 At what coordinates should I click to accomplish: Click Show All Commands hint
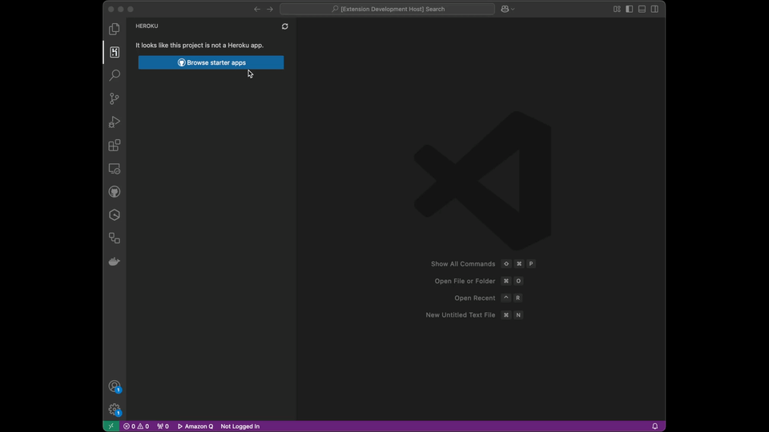click(x=463, y=264)
